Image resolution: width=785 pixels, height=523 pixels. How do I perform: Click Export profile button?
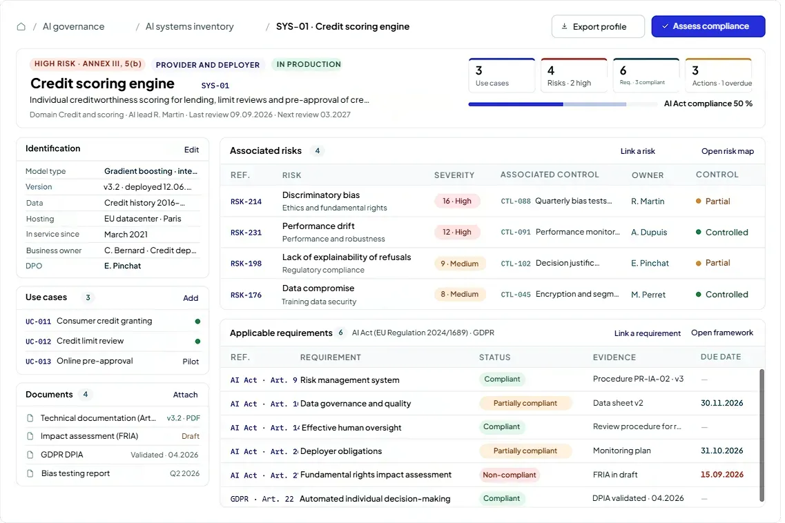[598, 26]
